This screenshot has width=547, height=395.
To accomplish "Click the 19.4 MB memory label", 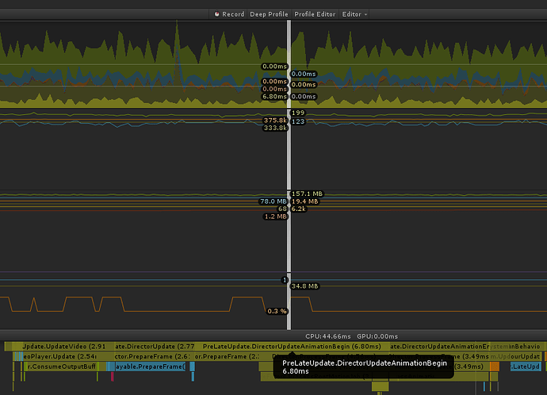I will [305, 201].
